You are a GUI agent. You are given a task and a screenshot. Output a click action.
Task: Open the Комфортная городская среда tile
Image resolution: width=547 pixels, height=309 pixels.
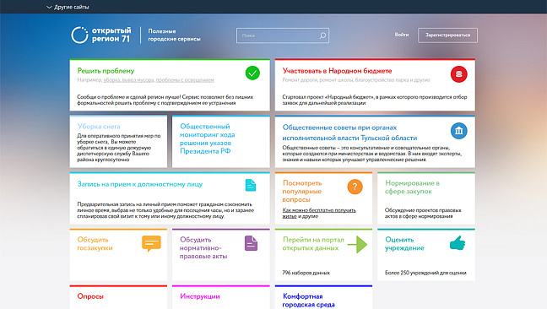point(323,297)
